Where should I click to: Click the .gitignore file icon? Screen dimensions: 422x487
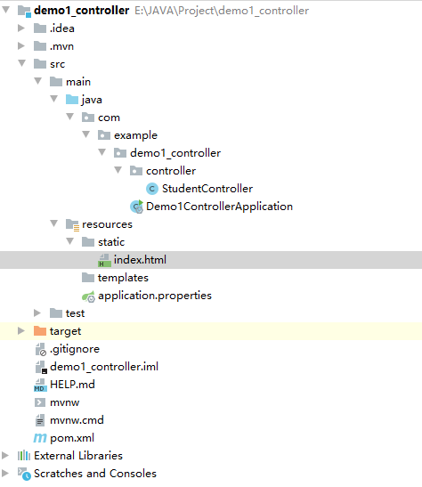[41, 349]
